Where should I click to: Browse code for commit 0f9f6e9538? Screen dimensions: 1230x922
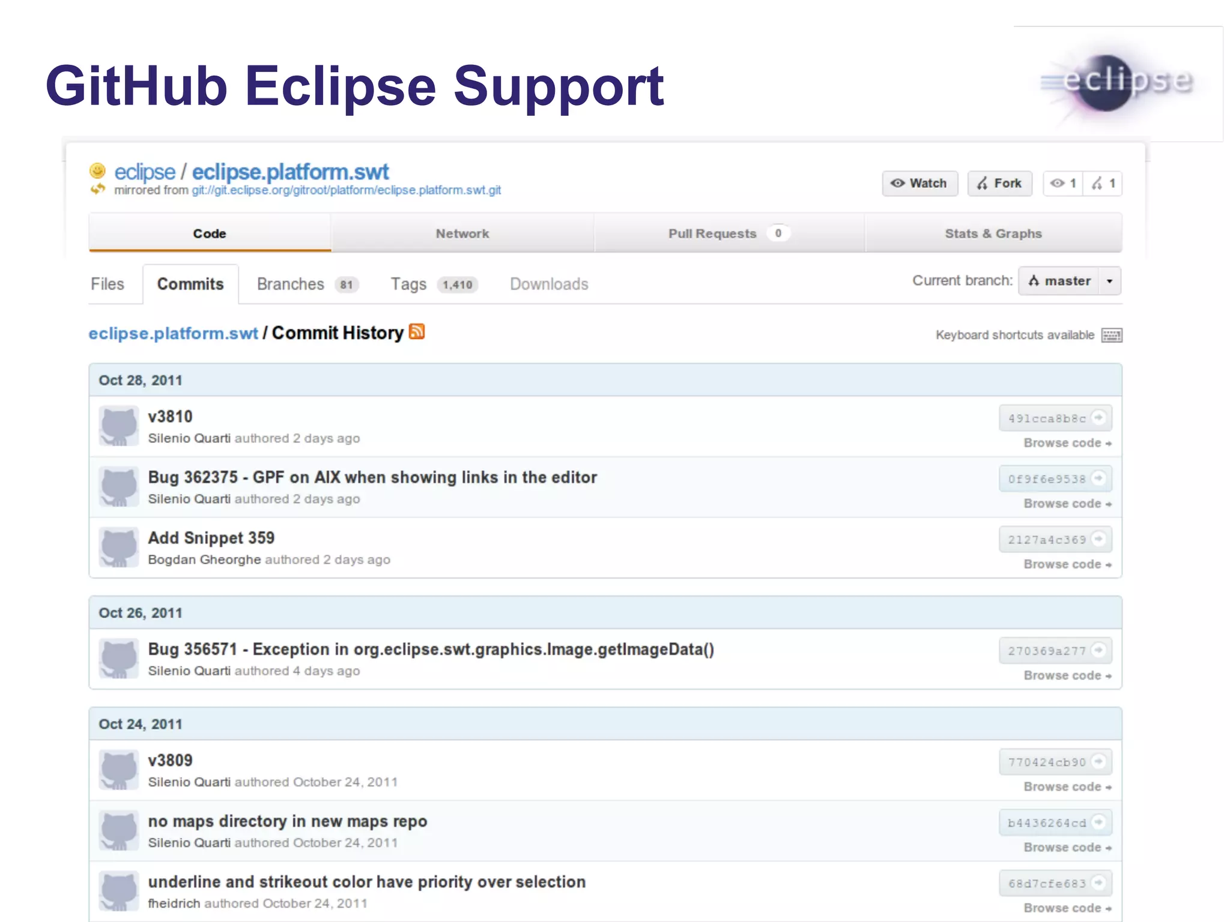[x=1068, y=504]
